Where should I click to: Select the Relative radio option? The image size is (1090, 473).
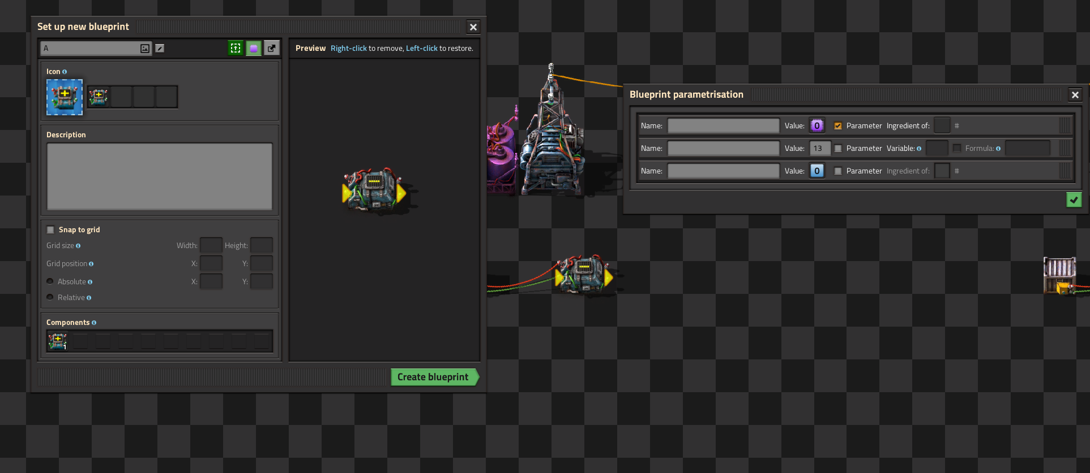point(50,297)
